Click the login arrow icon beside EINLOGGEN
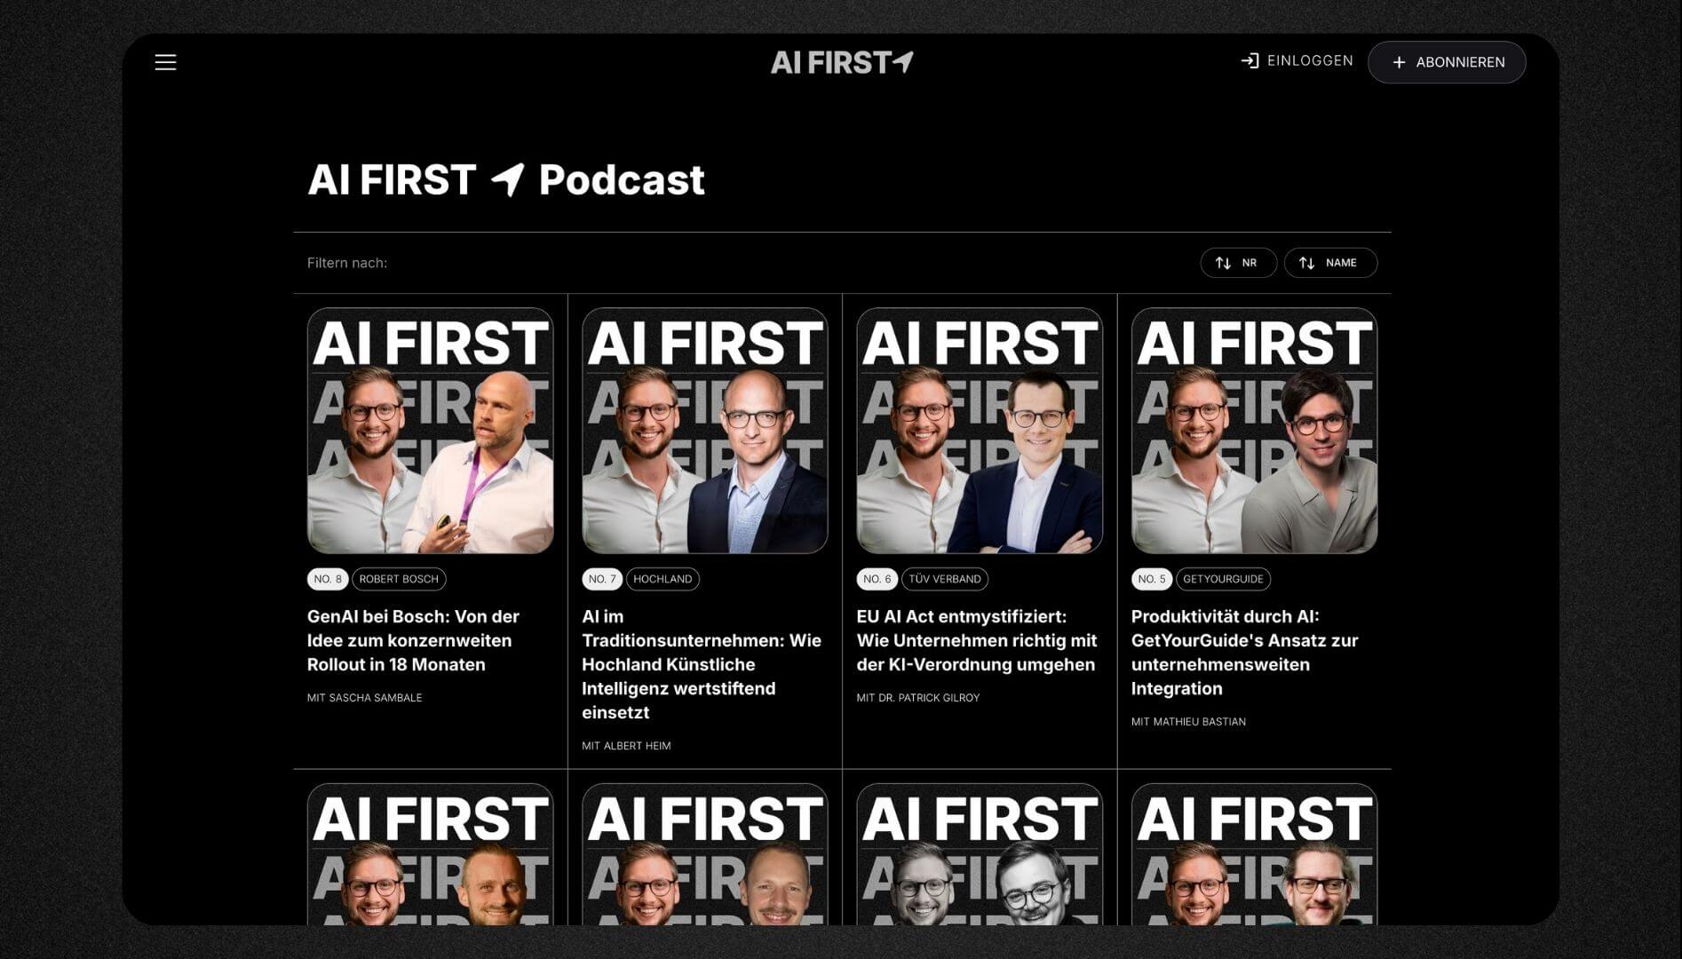Image resolution: width=1682 pixels, height=959 pixels. tap(1250, 61)
